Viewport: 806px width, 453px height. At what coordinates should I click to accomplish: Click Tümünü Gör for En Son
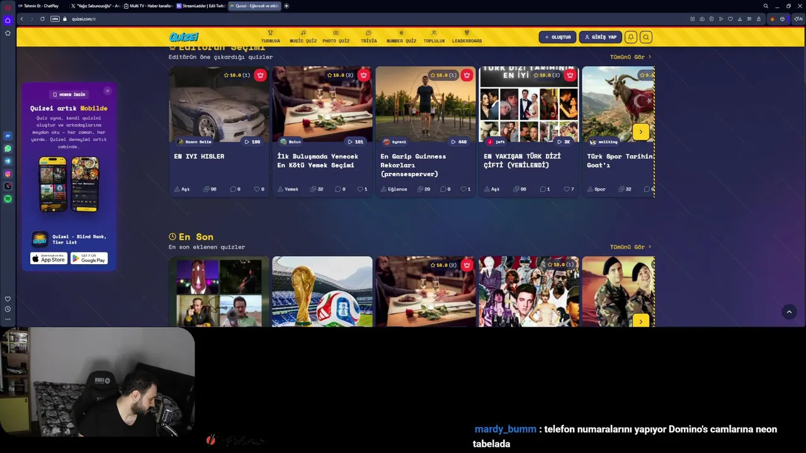pyautogui.click(x=630, y=247)
